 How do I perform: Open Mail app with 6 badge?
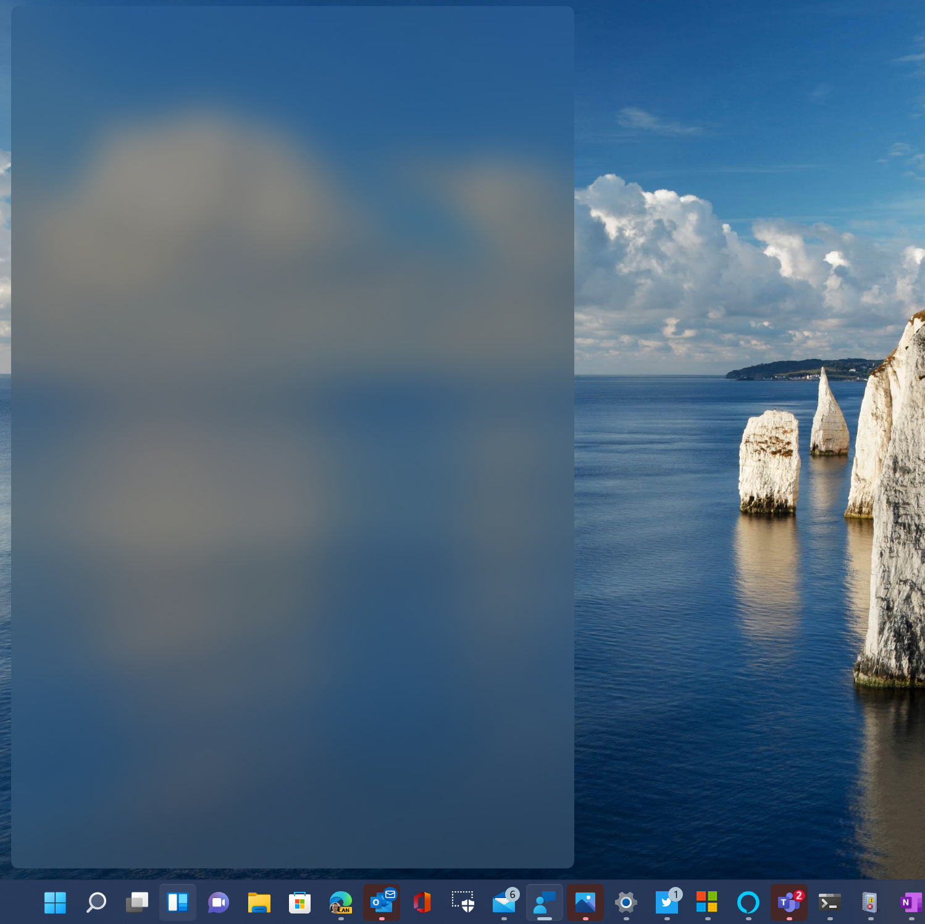(x=504, y=902)
